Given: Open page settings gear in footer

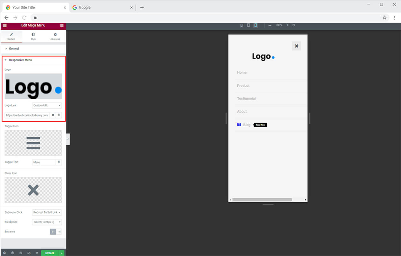Looking at the screenshot, I should pyautogui.click(x=4, y=253).
